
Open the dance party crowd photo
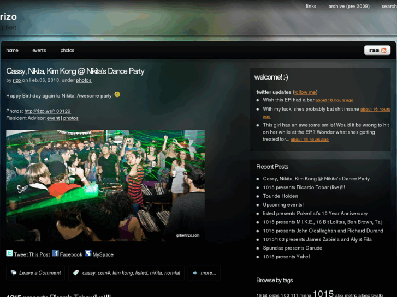coord(105,186)
